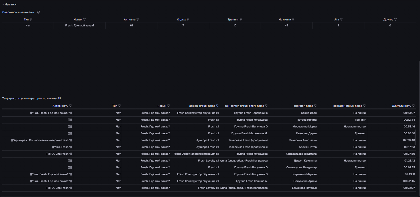Click operator name Иванова Дарья

click(x=307, y=133)
